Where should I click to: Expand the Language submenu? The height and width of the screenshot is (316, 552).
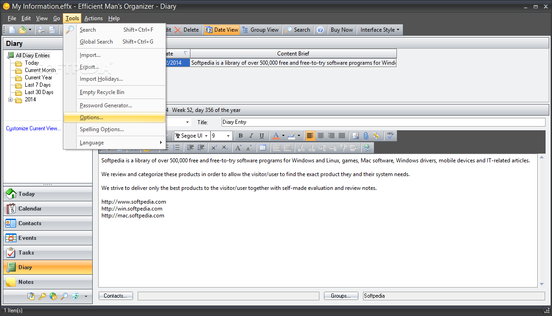114,143
